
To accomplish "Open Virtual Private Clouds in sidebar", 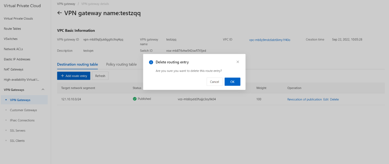I will pyautogui.click(x=18, y=19).
